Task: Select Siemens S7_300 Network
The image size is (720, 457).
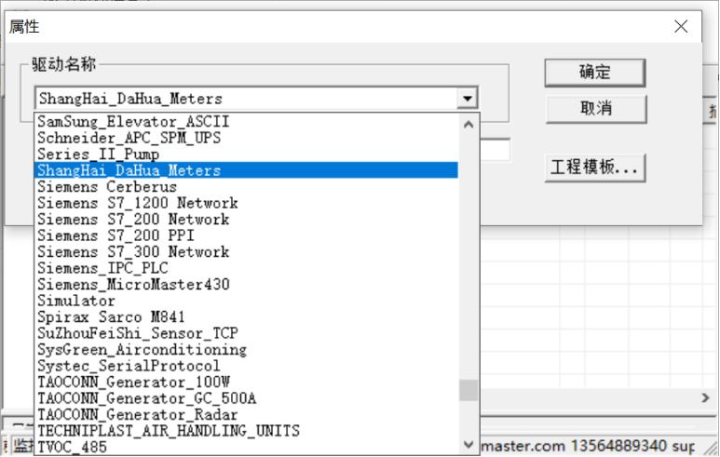Action: 247,252
